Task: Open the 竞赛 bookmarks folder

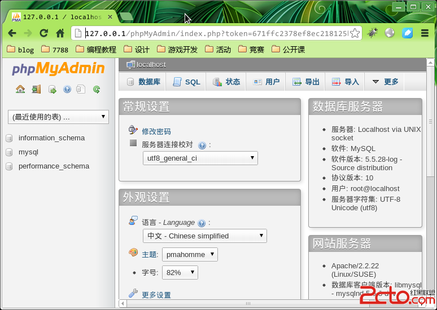Action: [251, 50]
